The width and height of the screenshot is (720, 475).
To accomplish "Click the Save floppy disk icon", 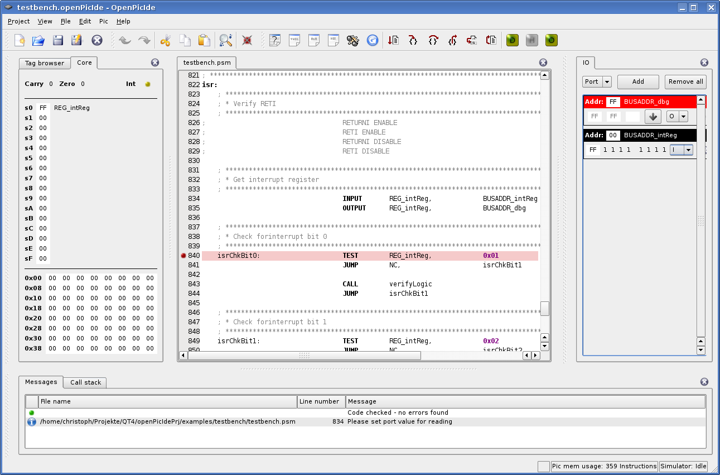I will [x=58, y=40].
